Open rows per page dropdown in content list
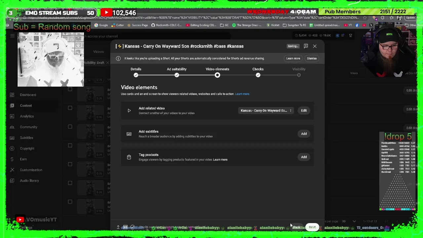This screenshot has height=238, width=423. (349, 221)
